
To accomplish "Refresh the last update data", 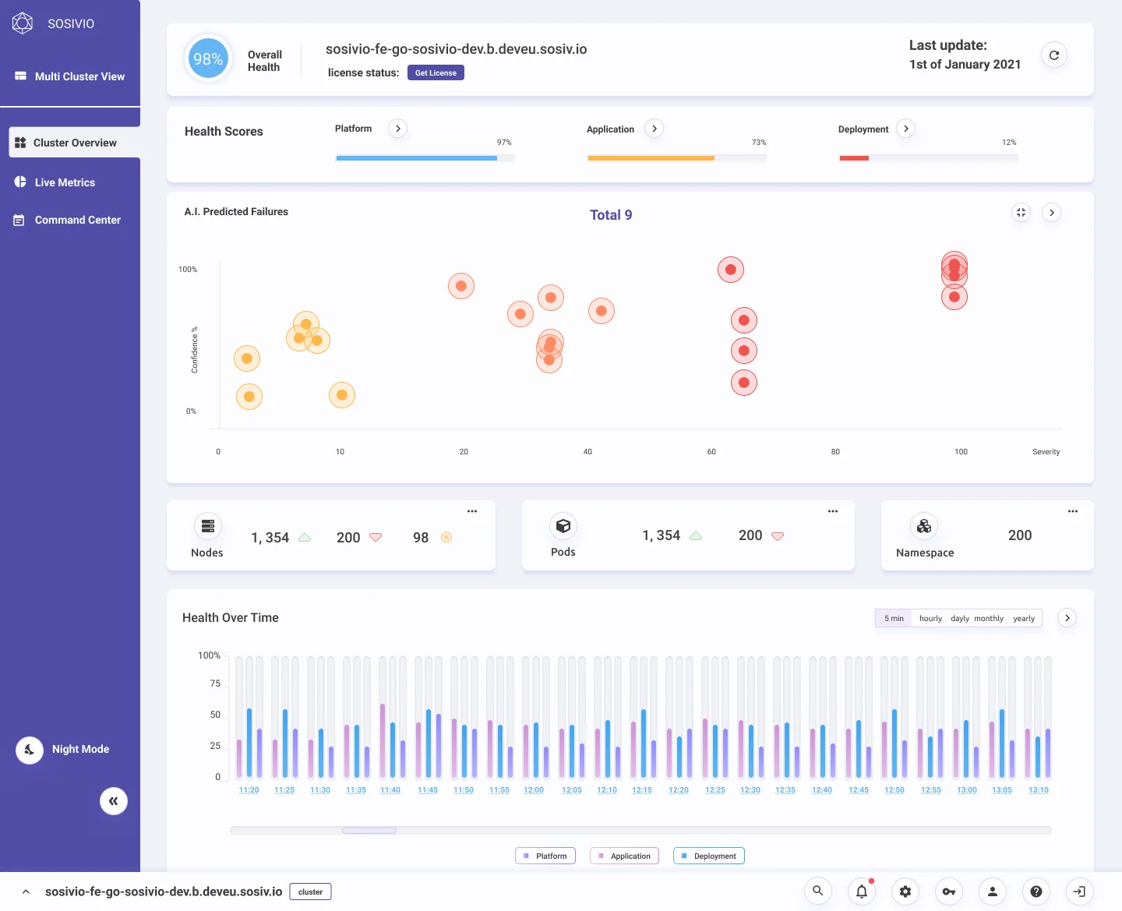I will click(x=1054, y=55).
